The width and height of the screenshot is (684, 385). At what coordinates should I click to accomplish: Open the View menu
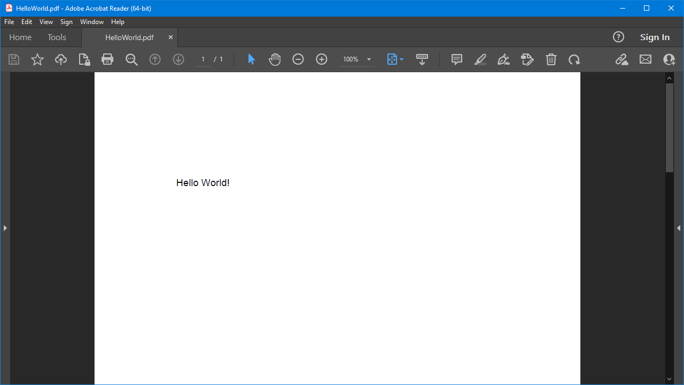pyautogui.click(x=46, y=22)
